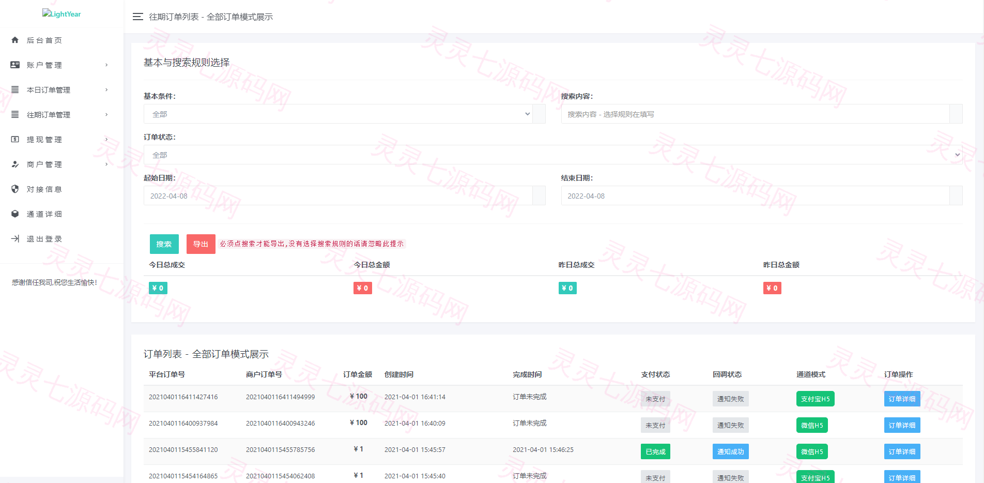This screenshot has width=984, height=483.
Task: Click the 通知成功 callback badge
Action: (x=731, y=451)
